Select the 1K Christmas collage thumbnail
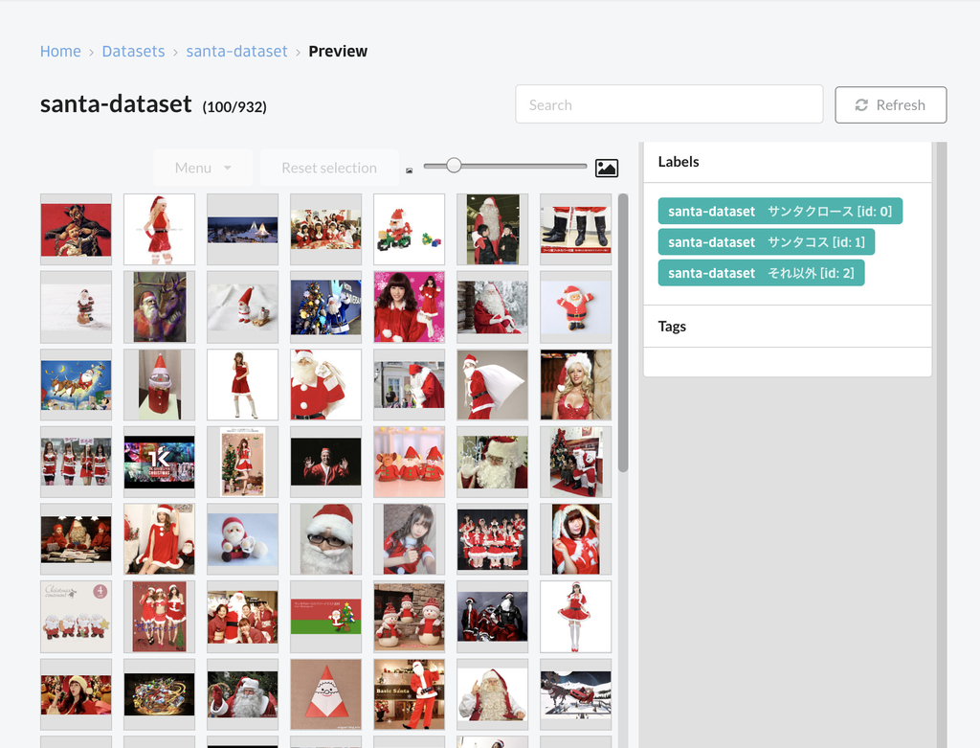980x748 pixels. click(x=160, y=463)
